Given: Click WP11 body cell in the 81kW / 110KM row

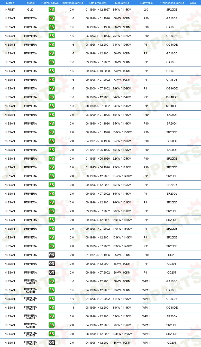Looking at the screenshot, I should pyautogui.click(x=146, y=299).
